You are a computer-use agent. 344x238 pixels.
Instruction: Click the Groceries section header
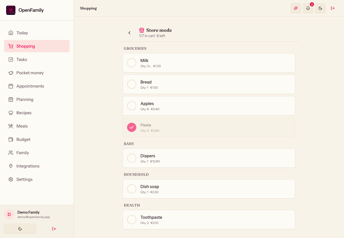(135, 48)
